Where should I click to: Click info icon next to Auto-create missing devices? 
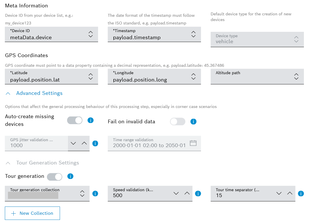(90, 120)
